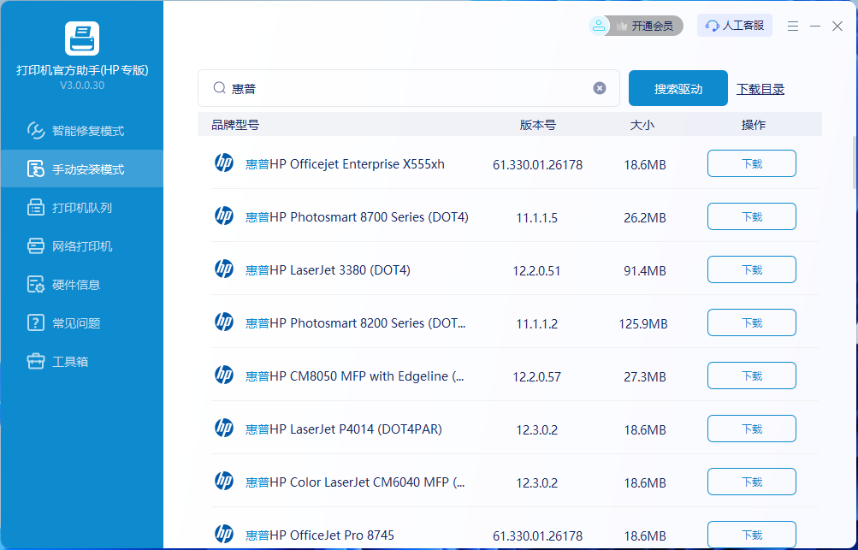Contact 人工客服 support
858x550 pixels.
pos(735,26)
